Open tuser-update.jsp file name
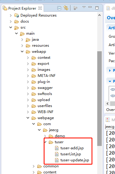Viewport: 115px width, 174px height. [x=75, y=160]
